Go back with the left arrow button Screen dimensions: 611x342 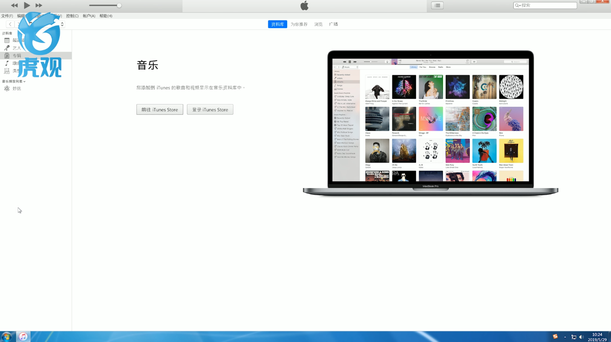point(10,24)
